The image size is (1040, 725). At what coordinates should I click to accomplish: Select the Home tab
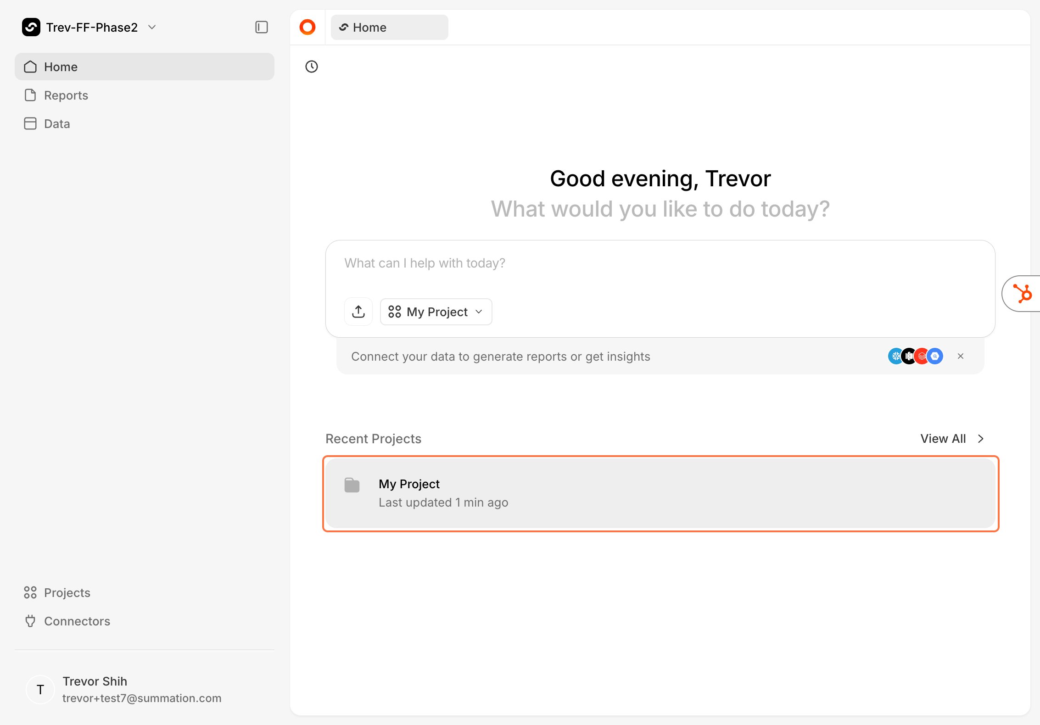point(389,28)
